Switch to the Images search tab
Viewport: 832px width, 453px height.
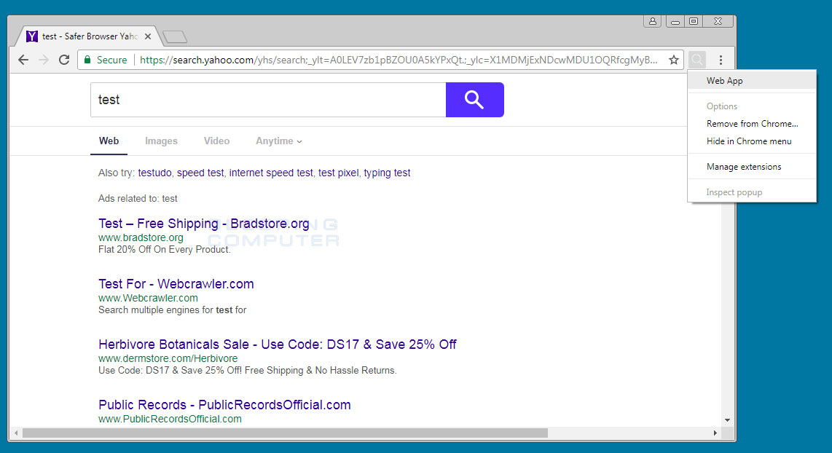coord(161,141)
